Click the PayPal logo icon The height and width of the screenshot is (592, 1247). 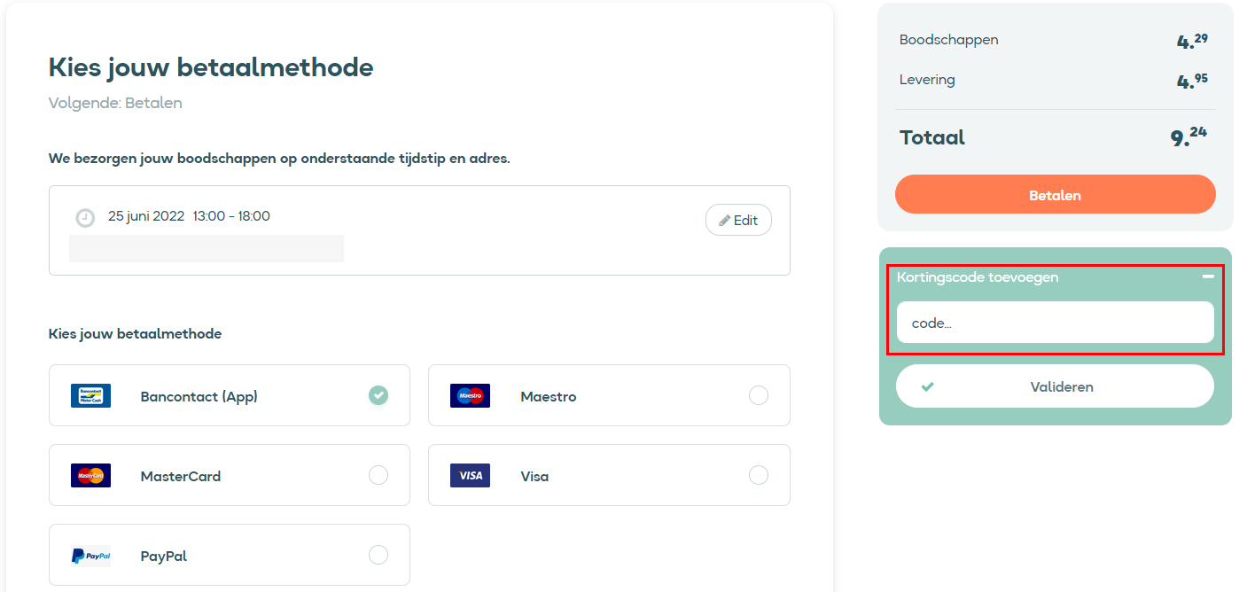click(90, 556)
